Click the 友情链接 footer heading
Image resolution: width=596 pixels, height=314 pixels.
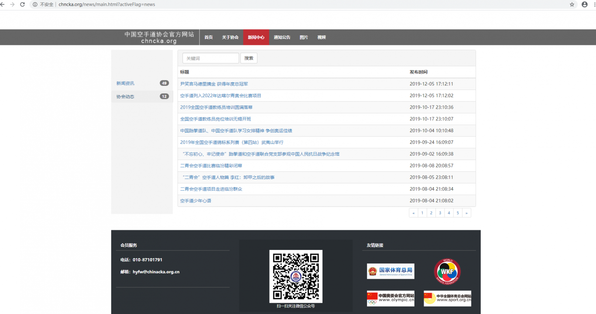[x=375, y=245]
